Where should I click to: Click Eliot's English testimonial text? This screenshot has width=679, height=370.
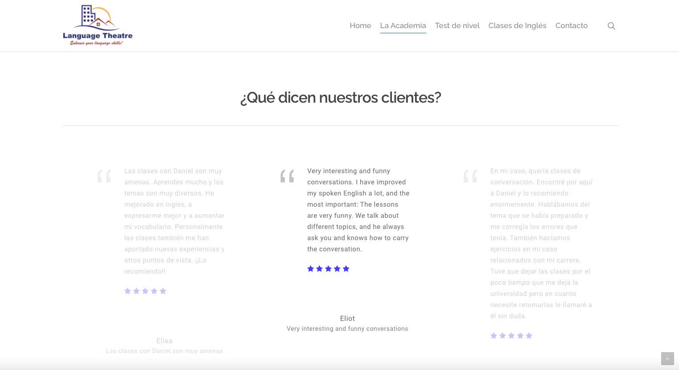tap(358, 210)
